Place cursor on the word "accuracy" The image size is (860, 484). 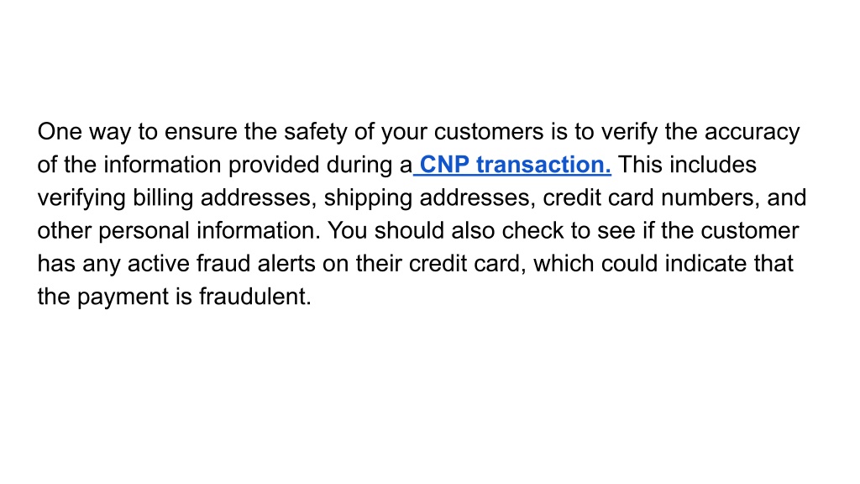[x=752, y=132]
